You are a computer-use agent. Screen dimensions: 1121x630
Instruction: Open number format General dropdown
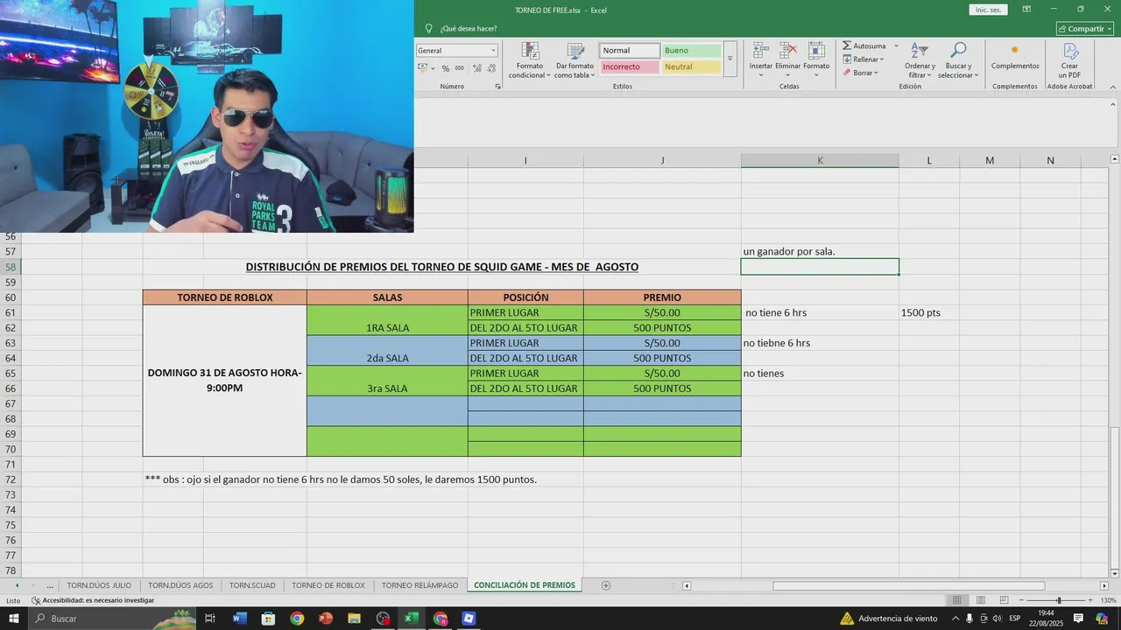494,51
